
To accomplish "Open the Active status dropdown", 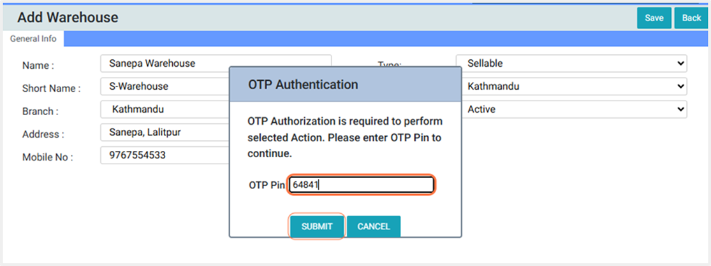I will coord(571,109).
